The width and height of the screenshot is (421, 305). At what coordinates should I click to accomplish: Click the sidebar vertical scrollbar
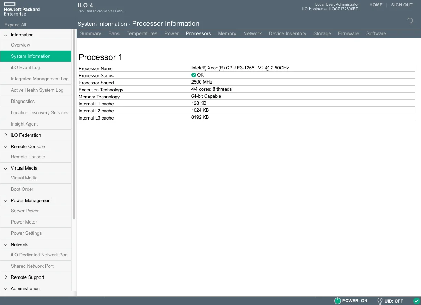point(74,125)
